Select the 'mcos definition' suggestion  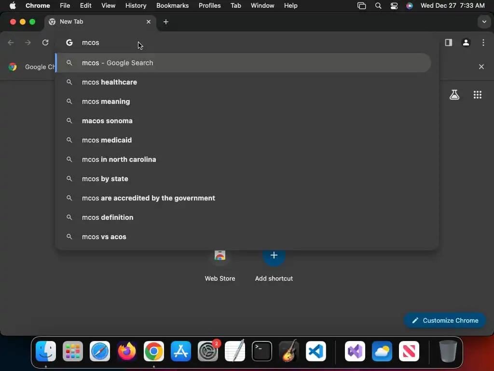pos(243,217)
